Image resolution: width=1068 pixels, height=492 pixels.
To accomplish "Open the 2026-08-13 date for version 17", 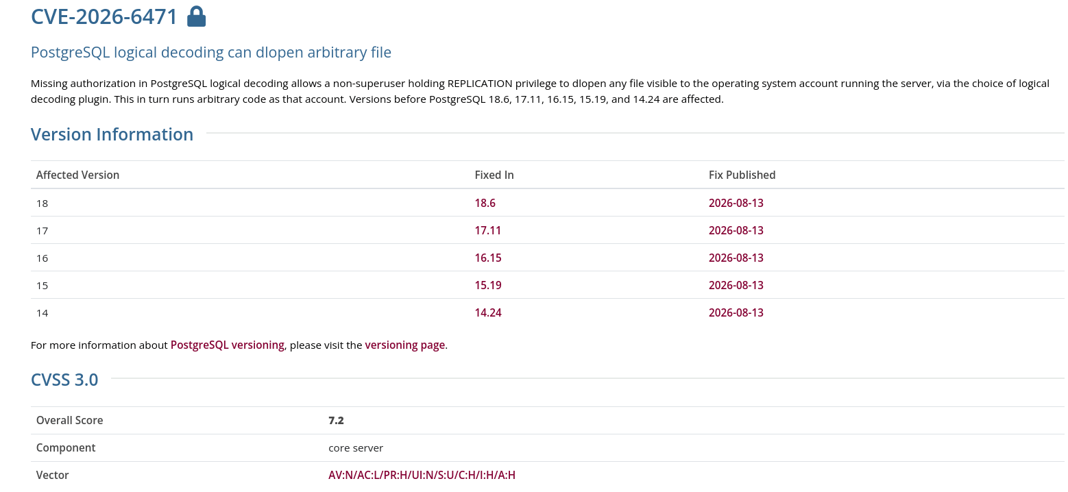I will pyautogui.click(x=736, y=230).
